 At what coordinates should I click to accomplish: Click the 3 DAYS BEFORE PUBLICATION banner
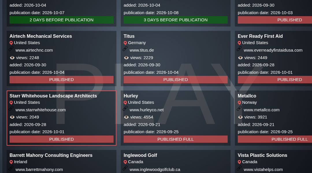pos(176,20)
